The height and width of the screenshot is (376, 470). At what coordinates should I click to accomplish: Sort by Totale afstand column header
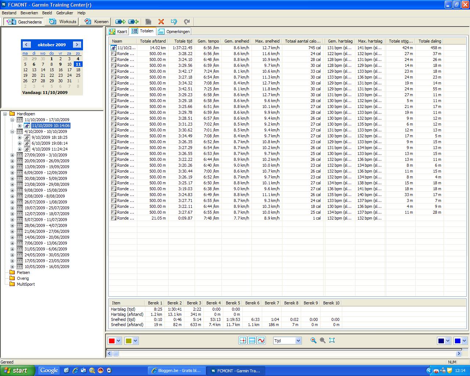(153, 41)
